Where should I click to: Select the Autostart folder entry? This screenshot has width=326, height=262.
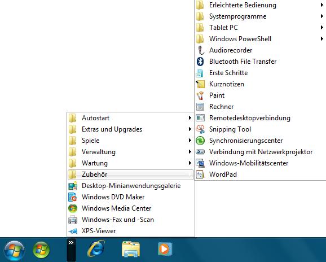[x=130, y=118]
